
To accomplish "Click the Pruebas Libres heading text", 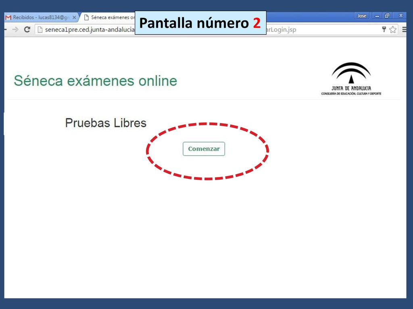I will tap(106, 123).
